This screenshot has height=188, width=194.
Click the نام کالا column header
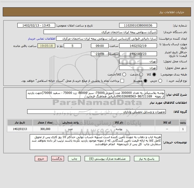[119, 122]
